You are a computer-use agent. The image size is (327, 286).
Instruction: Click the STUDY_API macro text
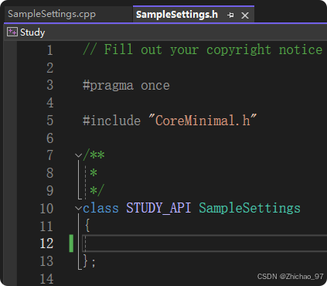coord(158,208)
